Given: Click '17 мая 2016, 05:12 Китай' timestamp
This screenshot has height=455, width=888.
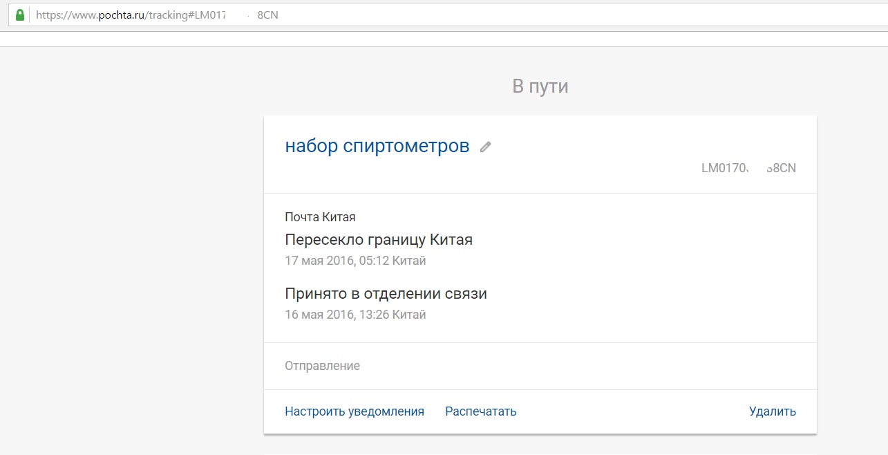Looking at the screenshot, I should [x=355, y=261].
